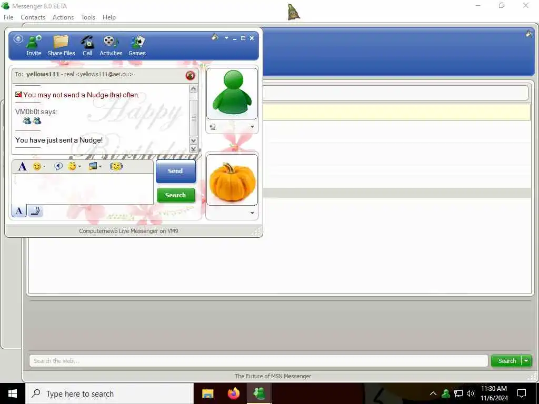Click the background picture icon
The height and width of the screenshot is (404, 539).
click(93, 166)
